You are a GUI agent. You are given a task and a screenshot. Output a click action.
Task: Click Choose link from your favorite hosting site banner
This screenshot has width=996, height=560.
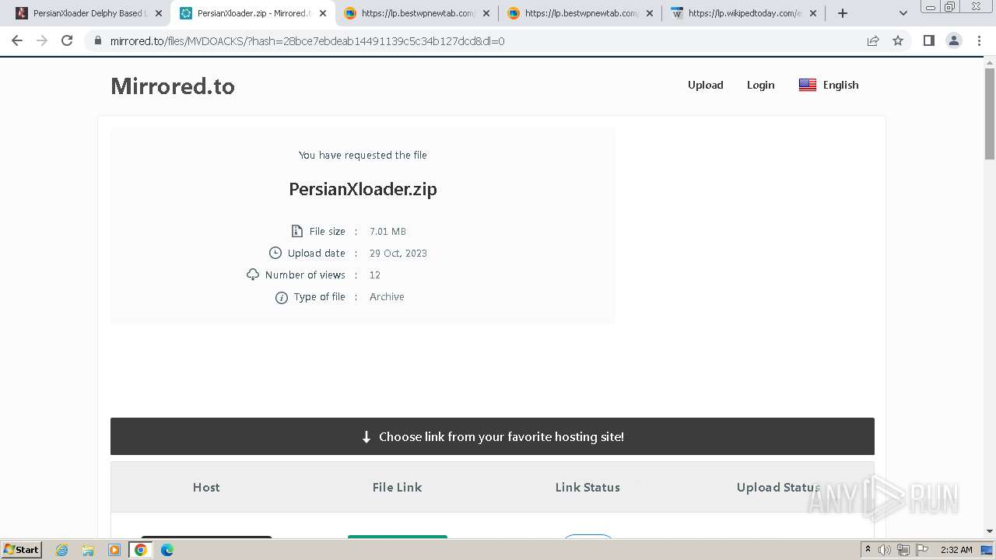click(493, 436)
